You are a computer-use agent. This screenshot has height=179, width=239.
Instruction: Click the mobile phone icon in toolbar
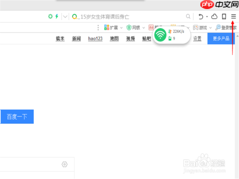click(x=224, y=16)
